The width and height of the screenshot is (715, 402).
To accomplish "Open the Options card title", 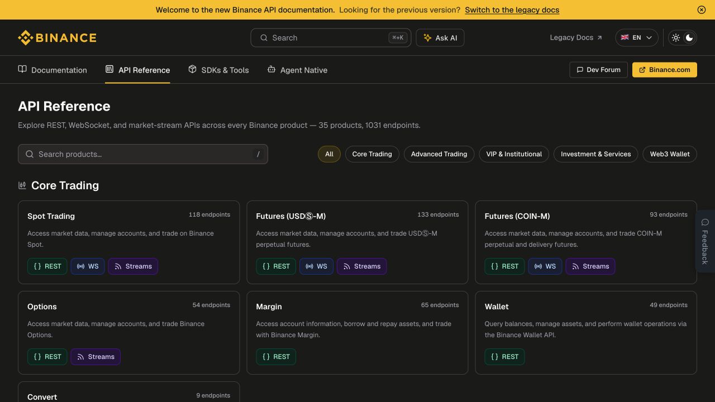I will pos(42,307).
